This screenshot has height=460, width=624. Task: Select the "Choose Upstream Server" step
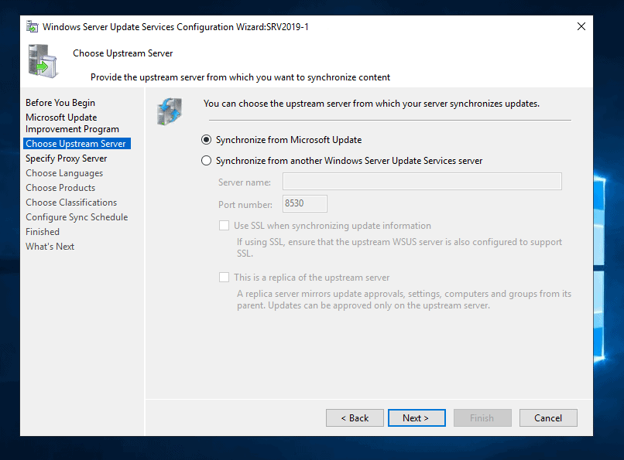pos(74,143)
